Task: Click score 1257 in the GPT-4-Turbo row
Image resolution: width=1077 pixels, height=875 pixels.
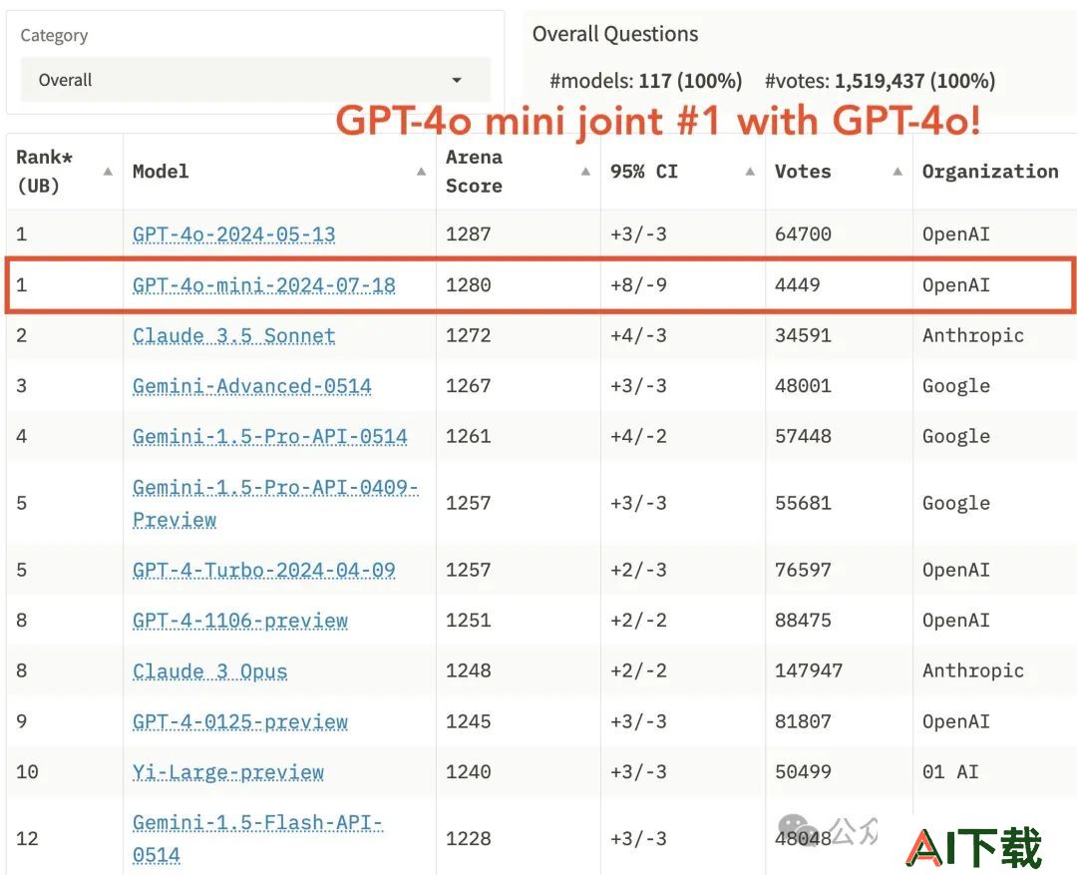Action: (x=468, y=570)
